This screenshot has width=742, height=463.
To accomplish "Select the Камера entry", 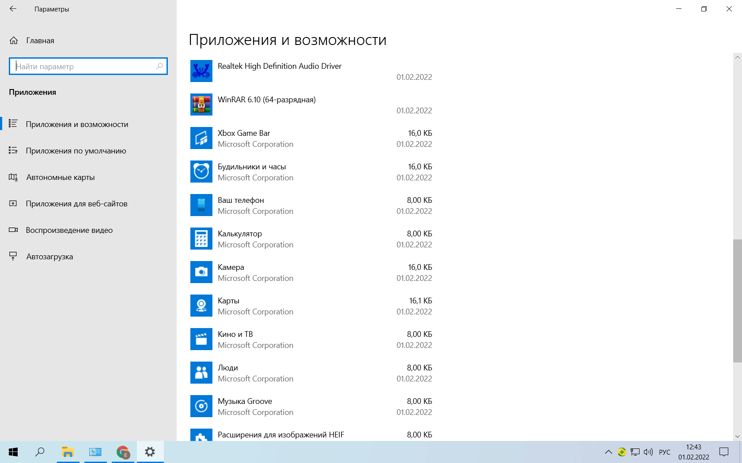I will (311, 272).
